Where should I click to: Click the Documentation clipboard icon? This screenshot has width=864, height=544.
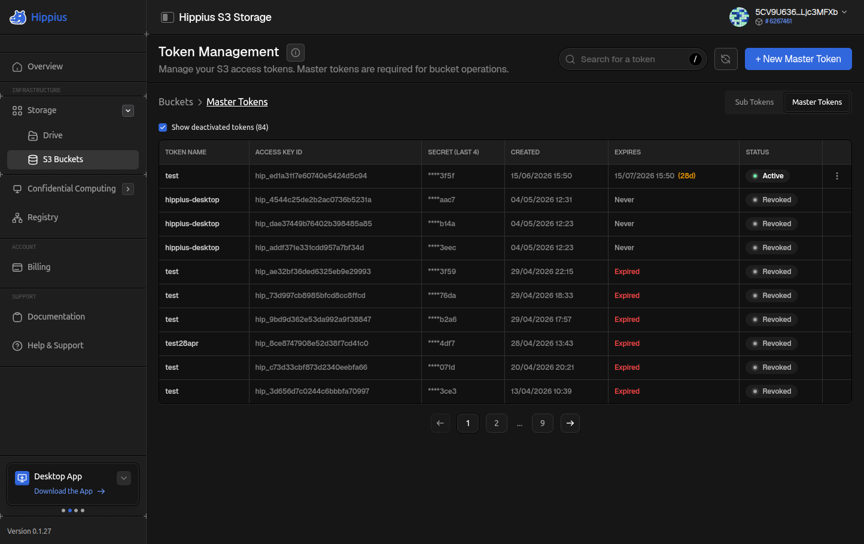[x=17, y=317]
